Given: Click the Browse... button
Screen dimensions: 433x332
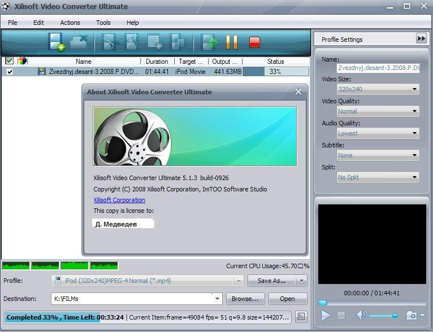Looking at the screenshot, I should 245,299.
